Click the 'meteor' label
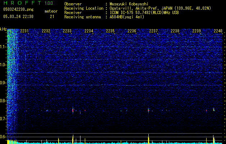Viewport: 226px width, 144px height. [51, 11]
